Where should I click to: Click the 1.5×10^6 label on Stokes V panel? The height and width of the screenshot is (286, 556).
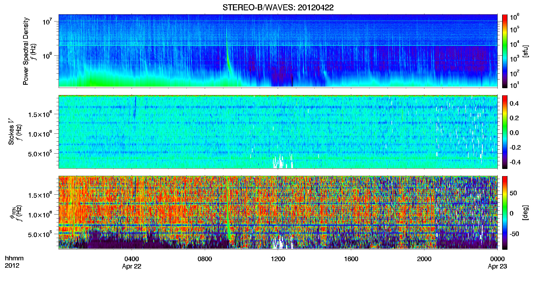[x=40, y=114]
